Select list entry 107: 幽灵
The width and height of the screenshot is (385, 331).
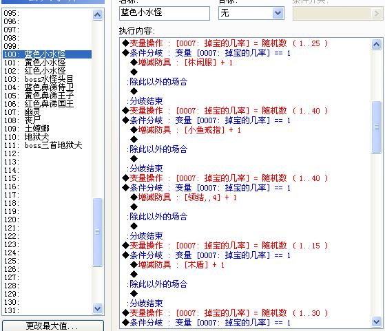[x=47, y=112]
